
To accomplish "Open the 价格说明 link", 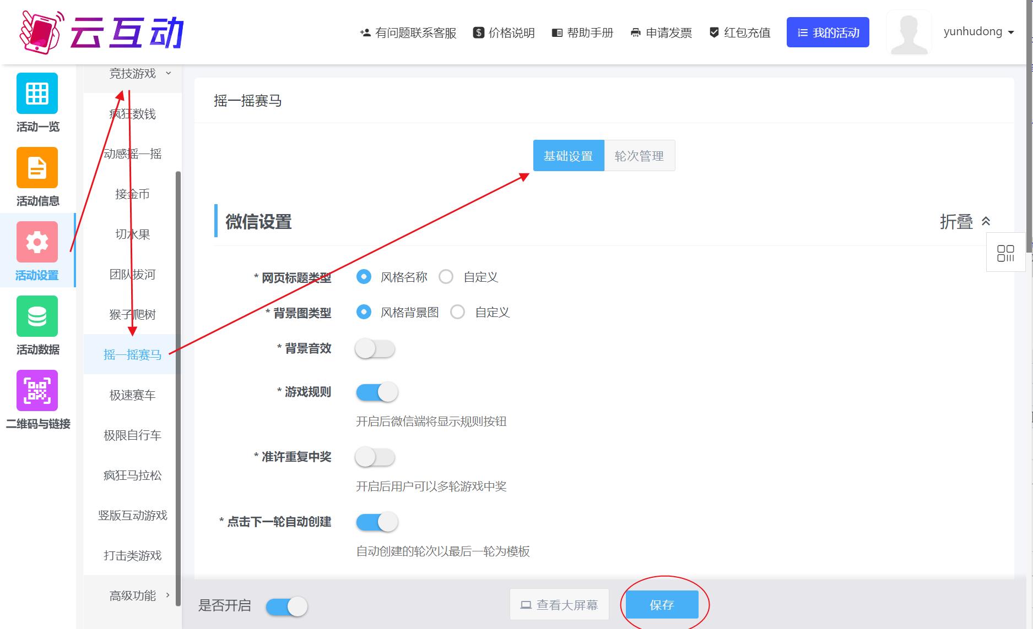I will pyautogui.click(x=504, y=33).
